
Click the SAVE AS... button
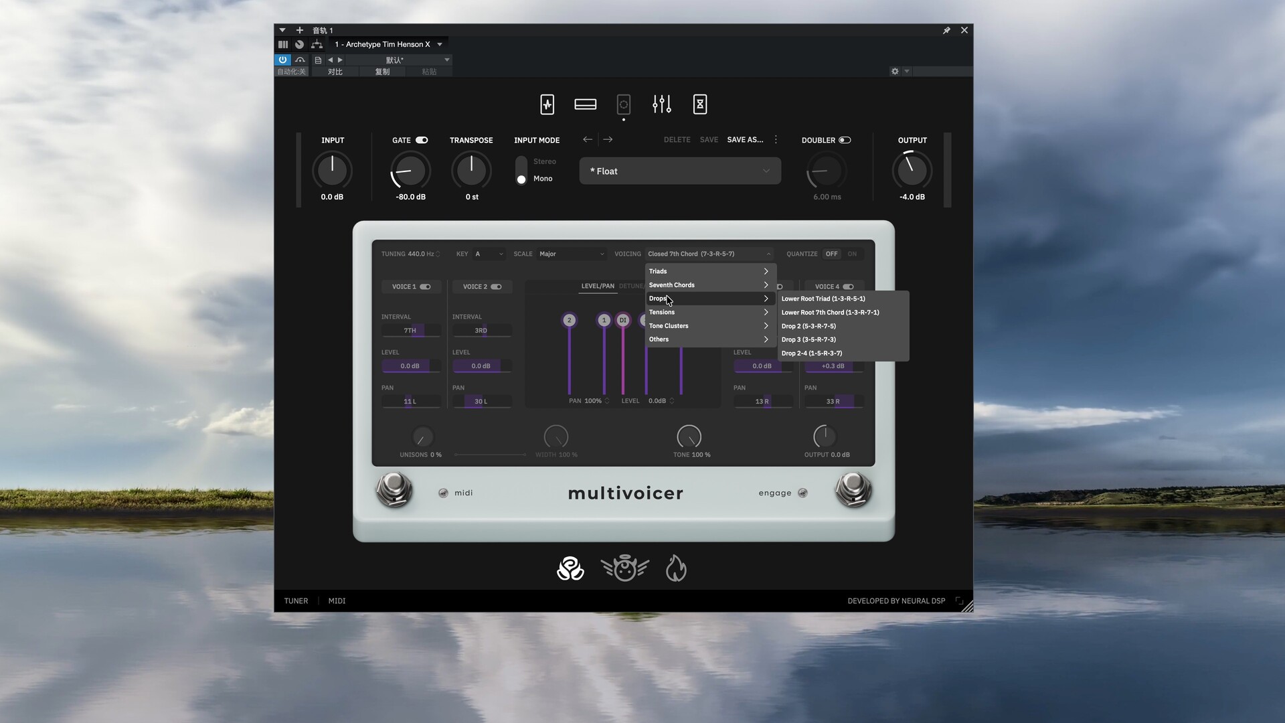click(x=745, y=140)
